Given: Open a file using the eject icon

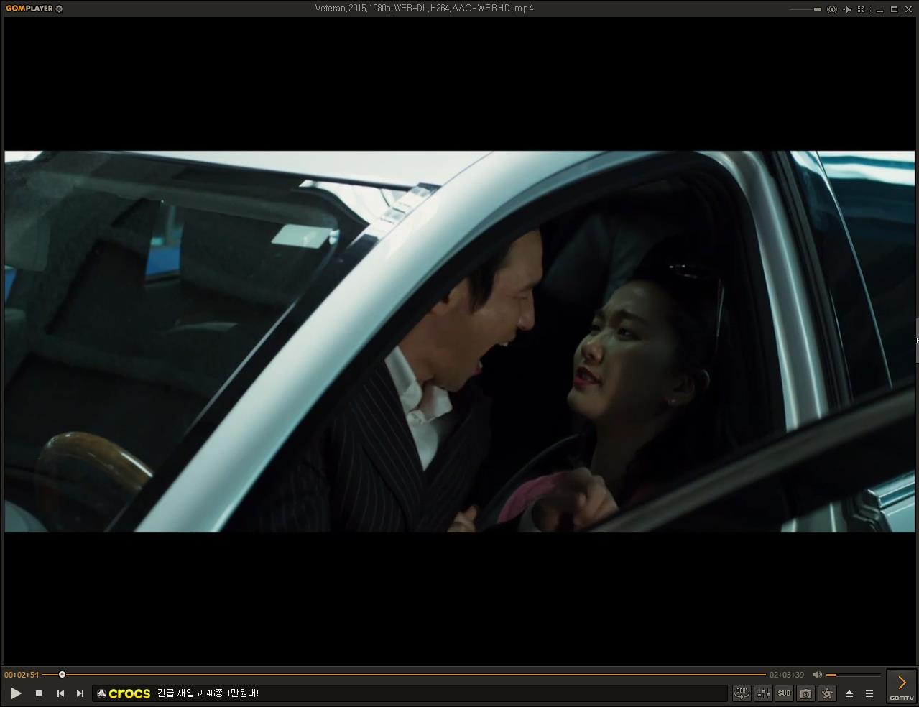Looking at the screenshot, I should [x=849, y=693].
